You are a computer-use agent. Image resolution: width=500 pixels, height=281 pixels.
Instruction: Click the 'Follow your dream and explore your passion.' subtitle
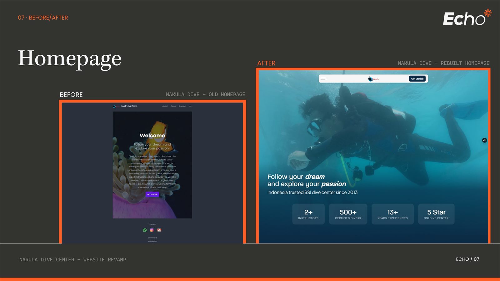click(x=152, y=146)
